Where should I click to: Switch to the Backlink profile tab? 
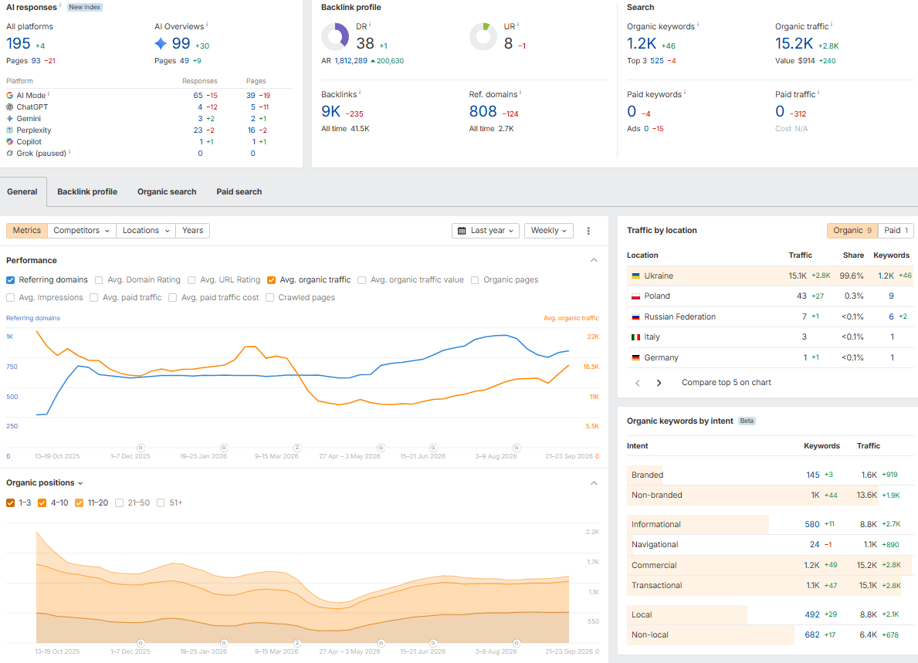(87, 192)
